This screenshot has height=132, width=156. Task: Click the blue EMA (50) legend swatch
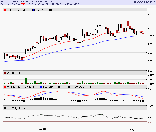coord(34,10)
